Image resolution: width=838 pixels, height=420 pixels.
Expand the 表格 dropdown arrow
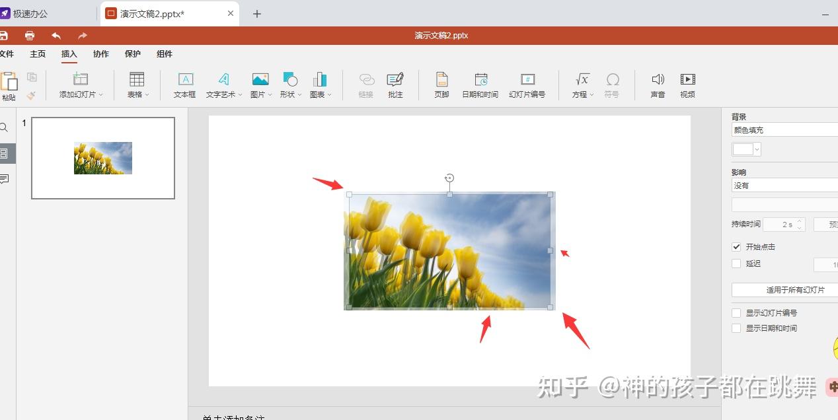coord(147,95)
